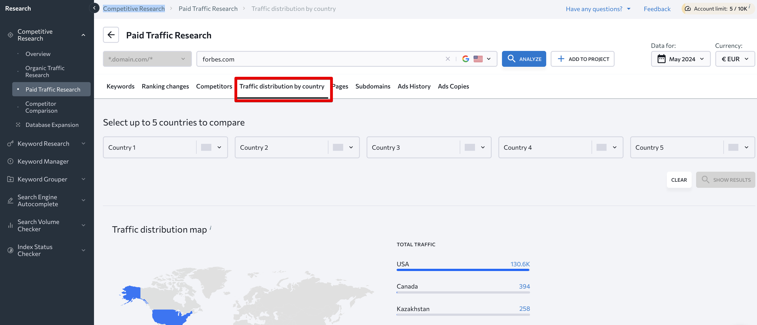Click the ANALYZE button
Viewport: 757px width, 325px height.
[524, 59]
